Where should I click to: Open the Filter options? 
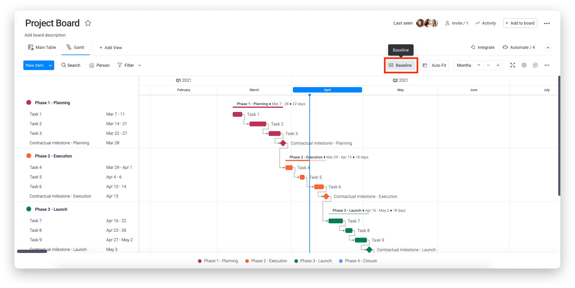[x=126, y=65]
